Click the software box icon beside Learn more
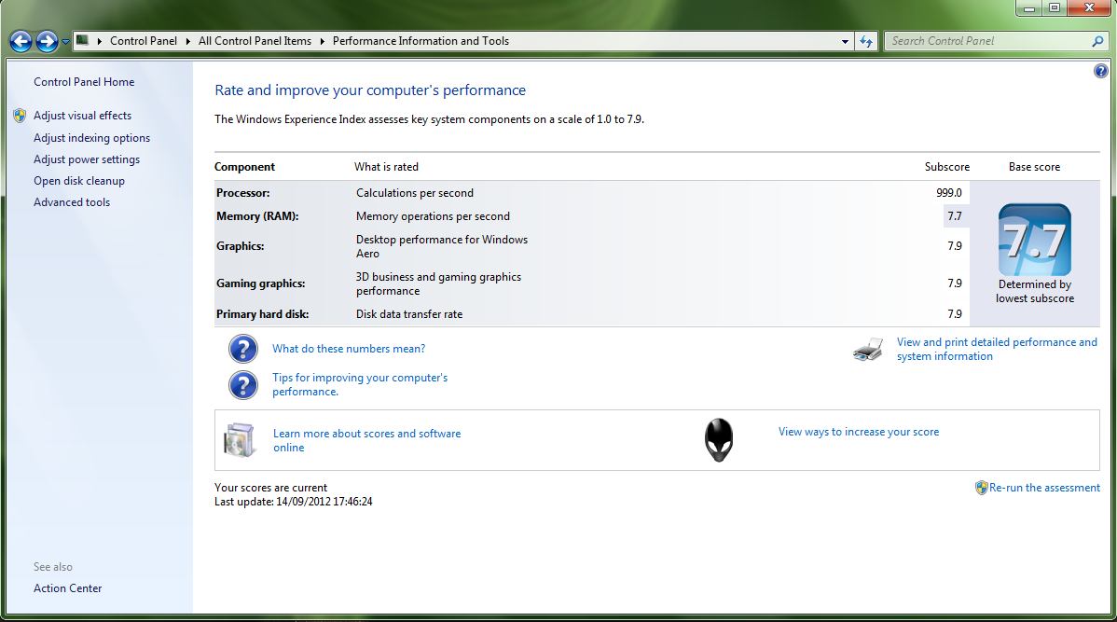 240,439
